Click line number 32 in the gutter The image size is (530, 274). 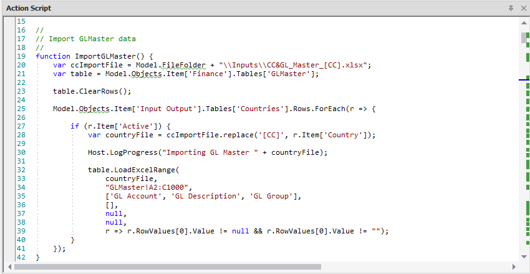click(21, 169)
